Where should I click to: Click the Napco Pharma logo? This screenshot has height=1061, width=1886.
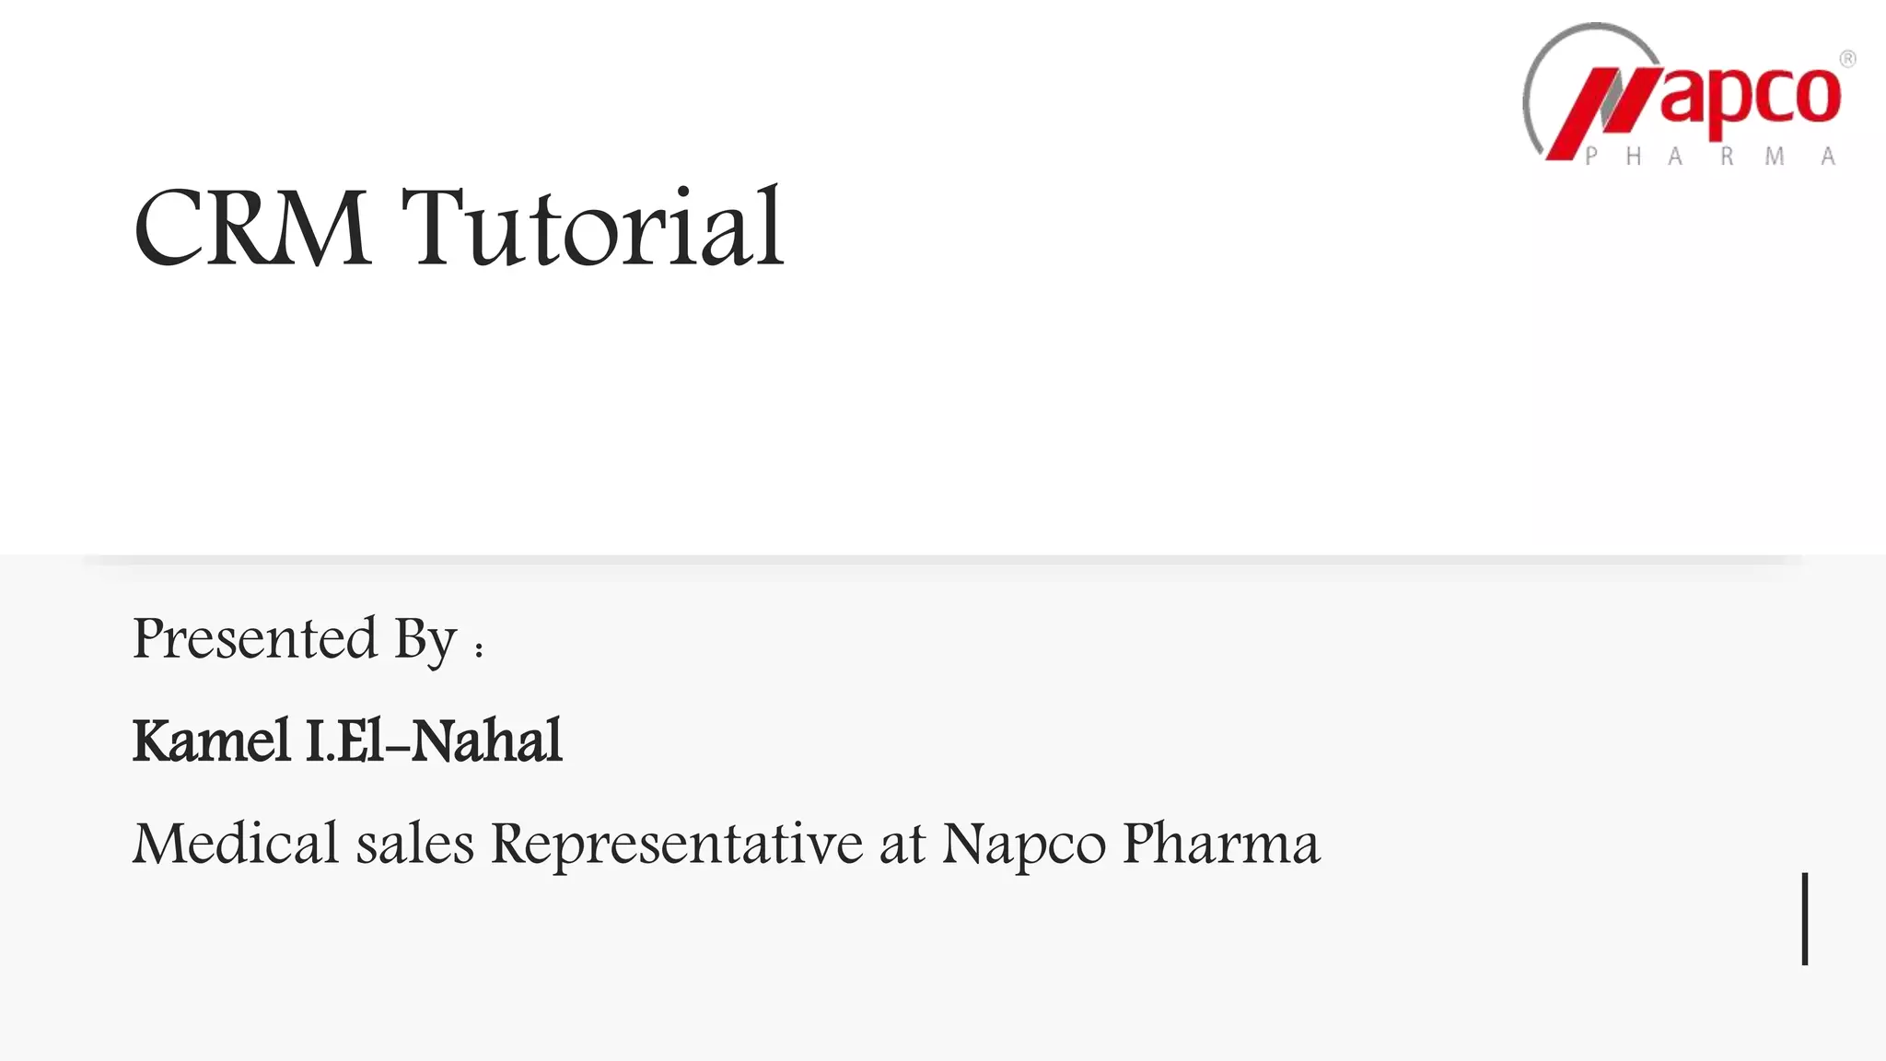coord(1687,97)
